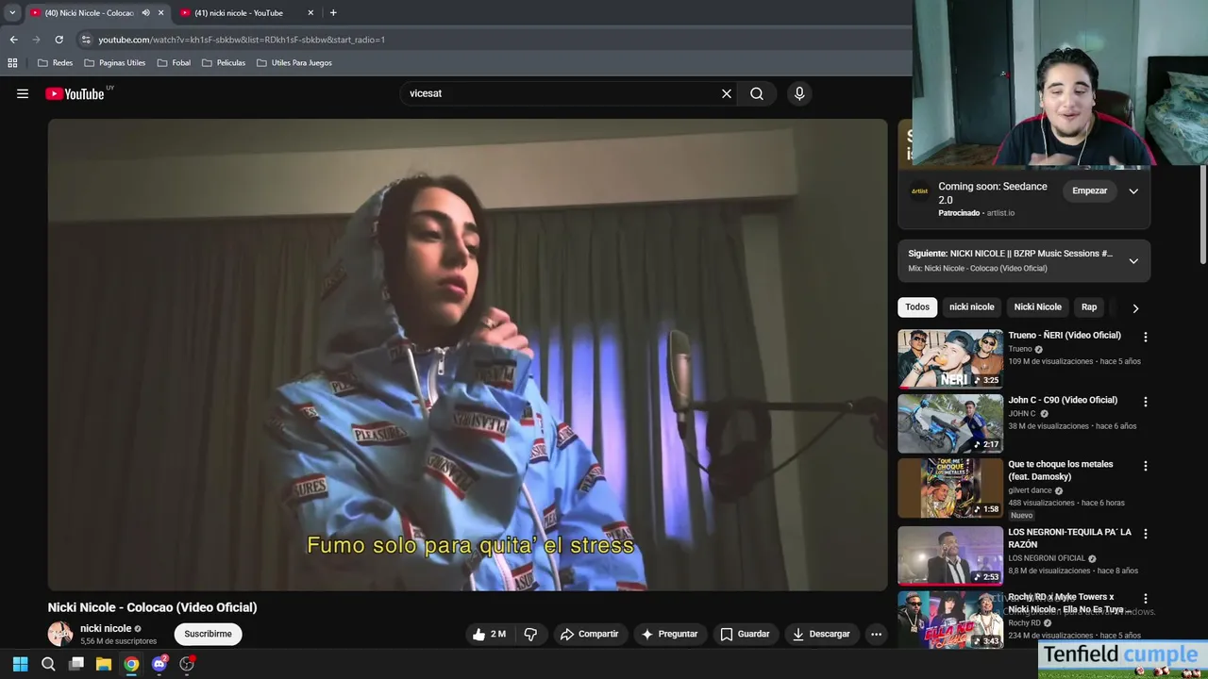Screen dimensions: 1208x679
Task: Expand the Mix playlist panel chevron
Action: [x=1133, y=260]
